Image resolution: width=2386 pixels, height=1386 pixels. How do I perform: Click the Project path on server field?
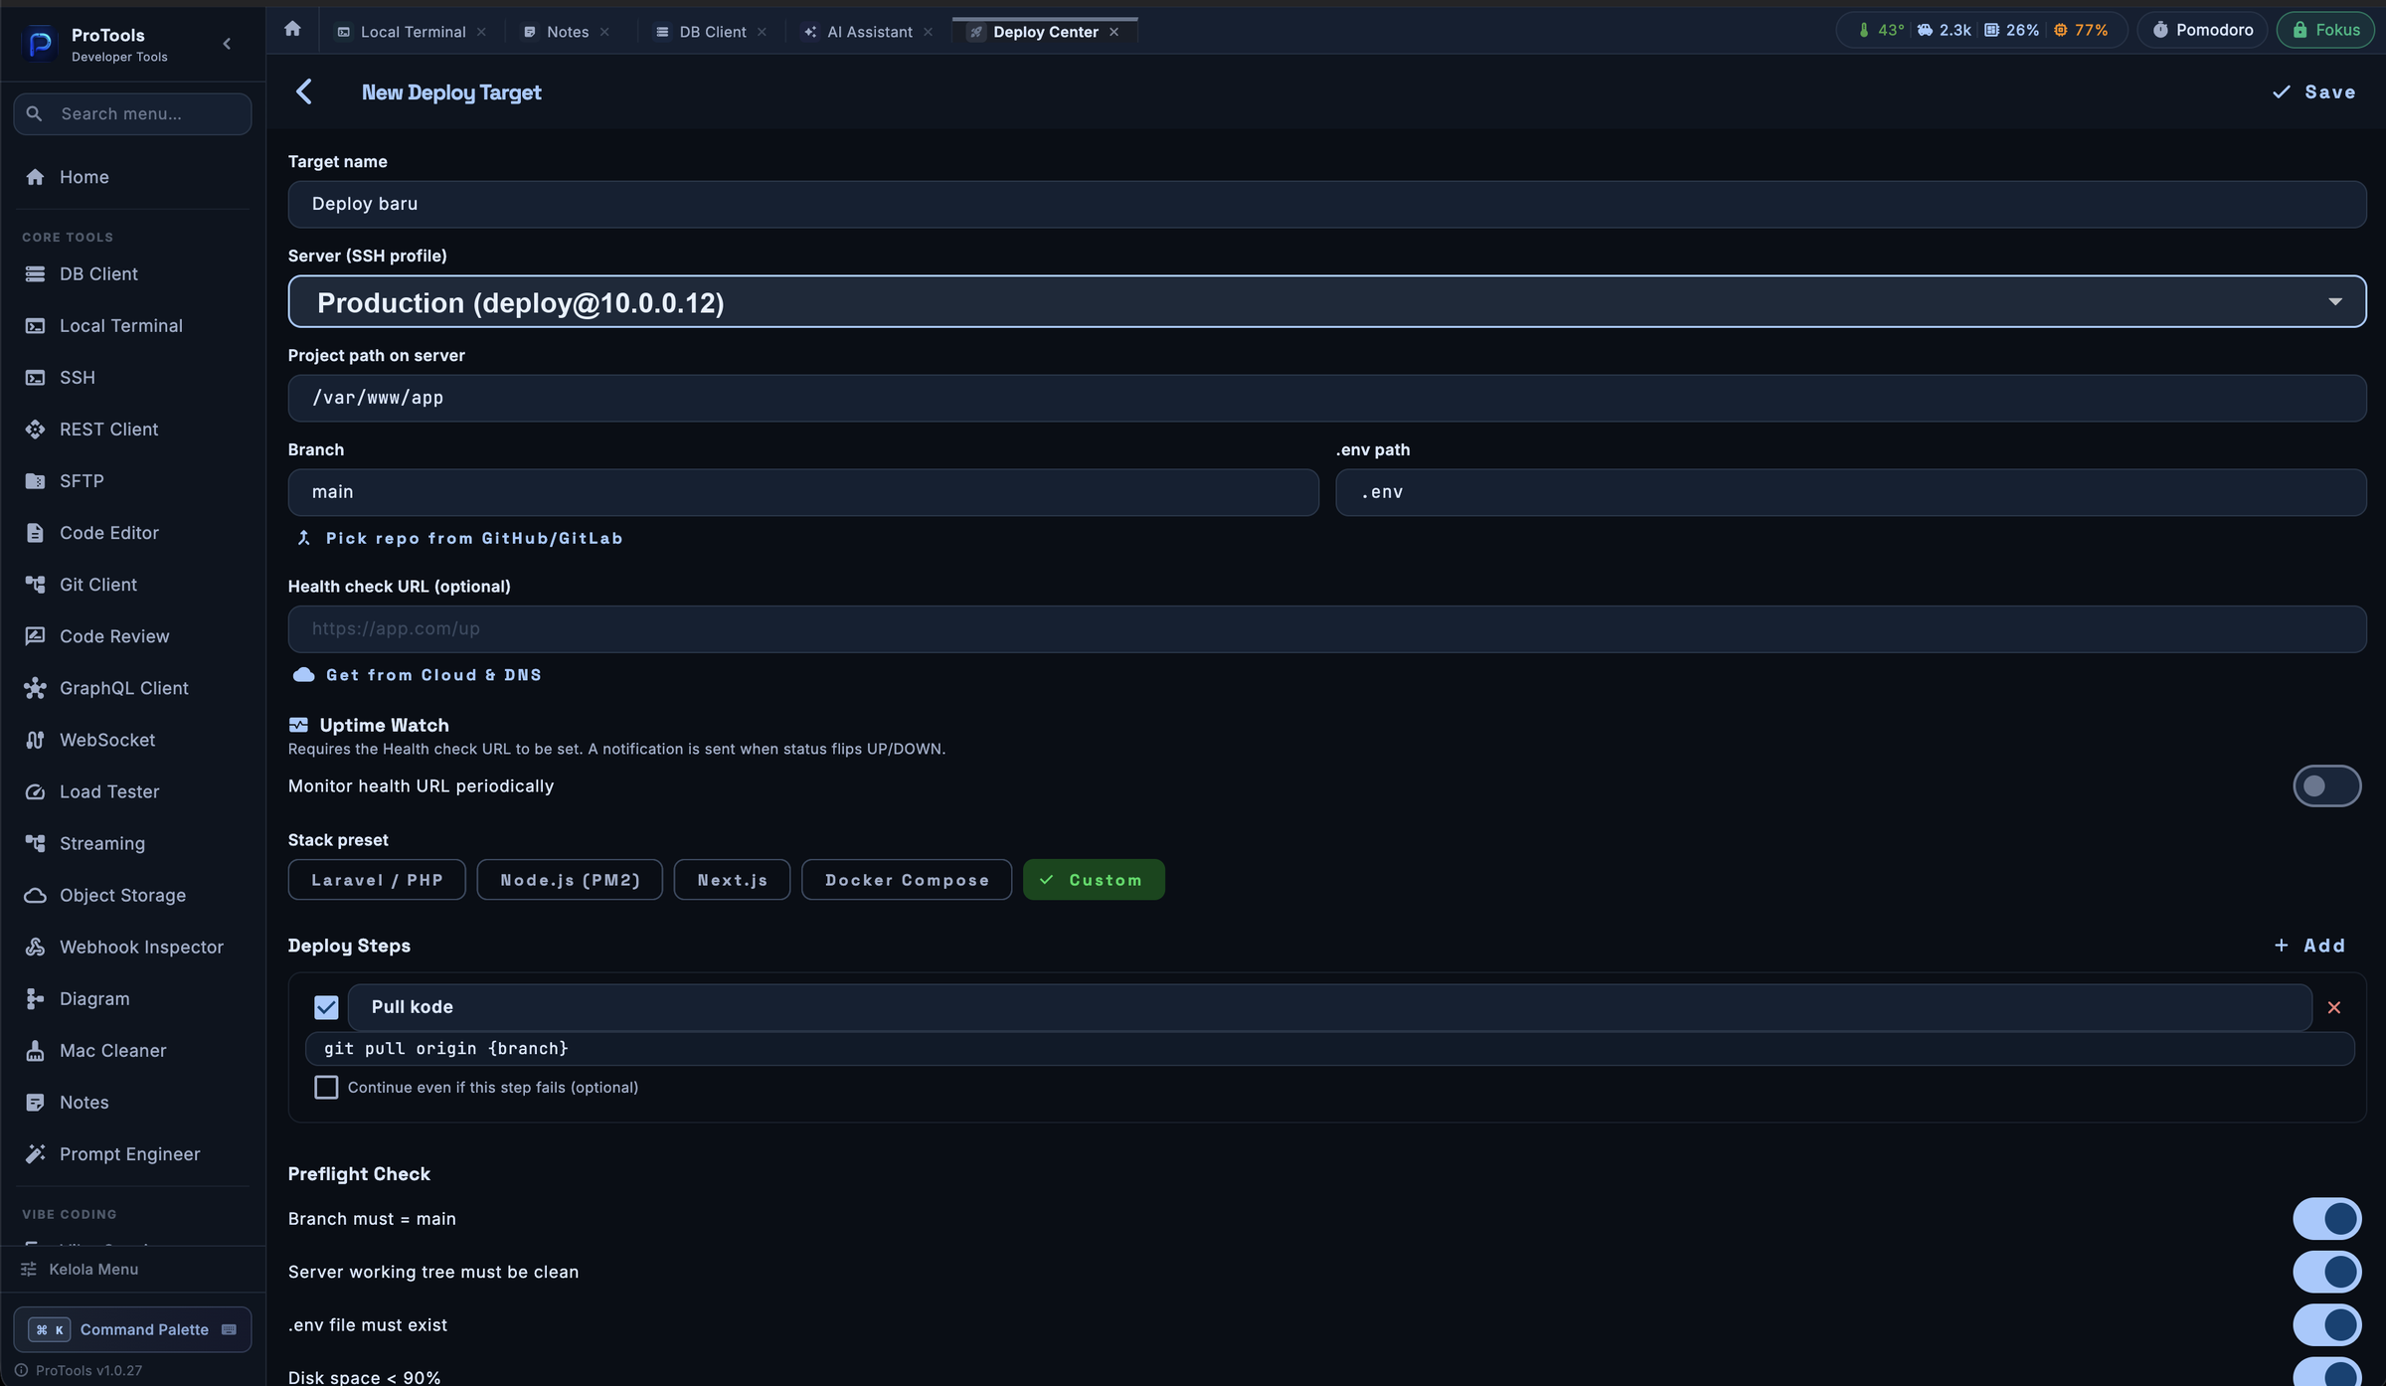[1326, 398]
